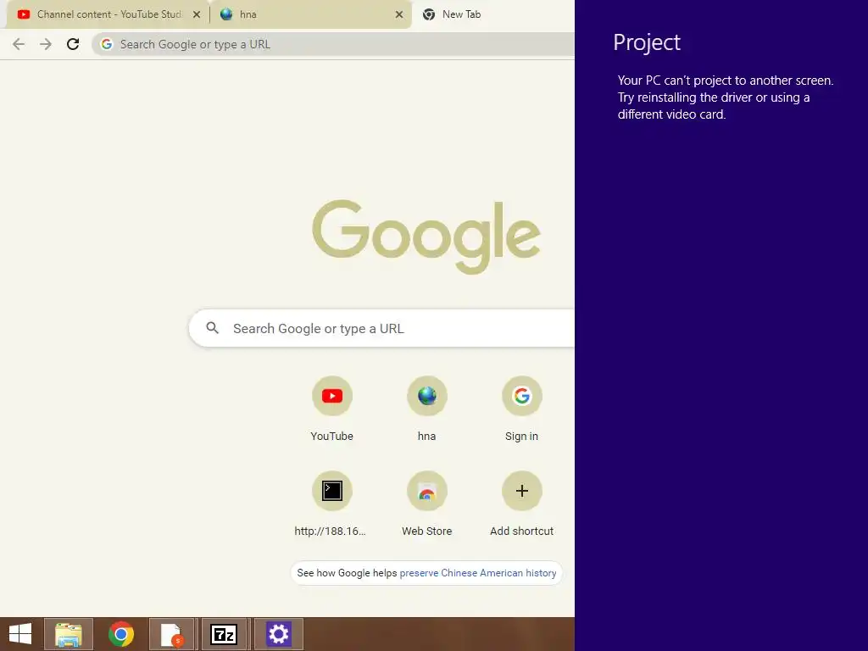Click the YouTube shortcut label text
Image resolution: width=868 pixels, height=651 pixels.
(331, 437)
